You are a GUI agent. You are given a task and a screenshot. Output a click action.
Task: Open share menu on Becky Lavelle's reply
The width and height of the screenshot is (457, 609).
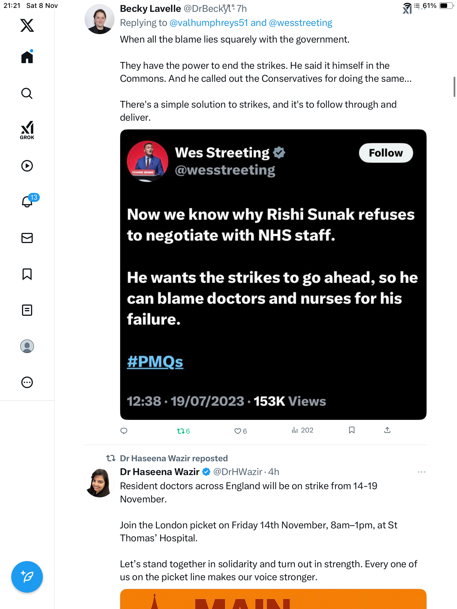[x=387, y=430]
